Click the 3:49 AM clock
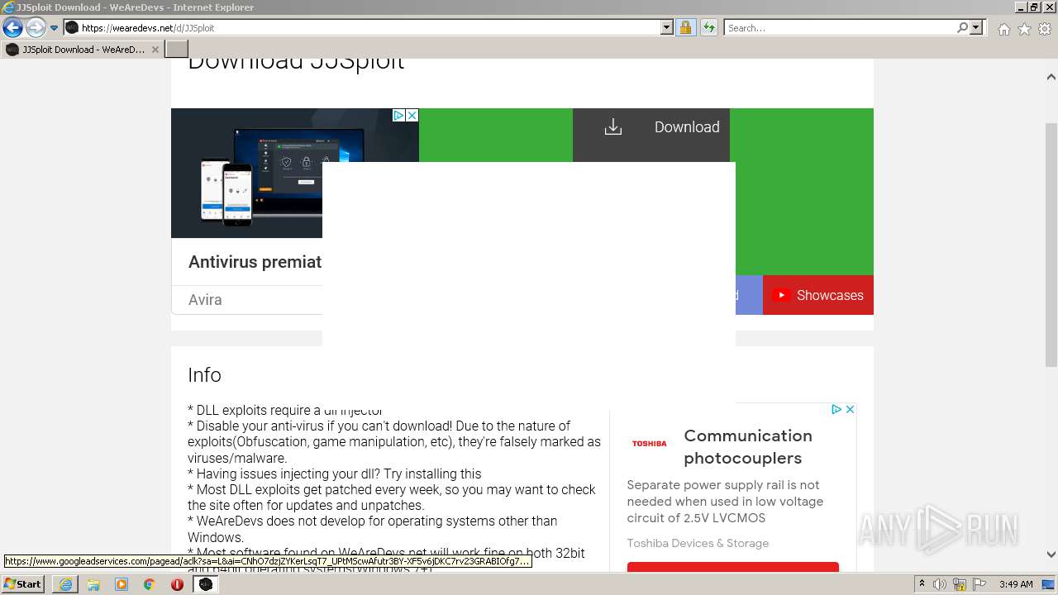 pyautogui.click(x=1016, y=584)
